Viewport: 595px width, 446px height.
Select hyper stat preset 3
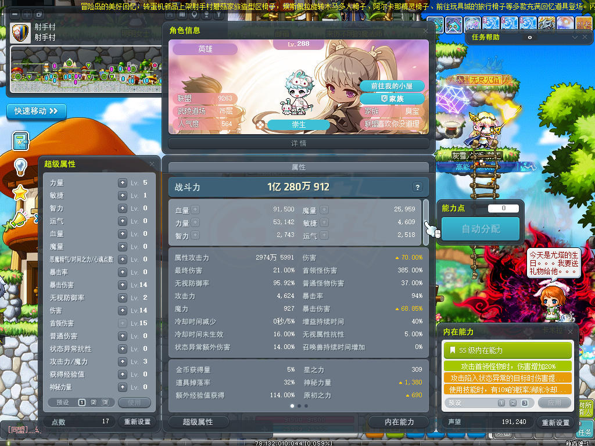(x=105, y=402)
